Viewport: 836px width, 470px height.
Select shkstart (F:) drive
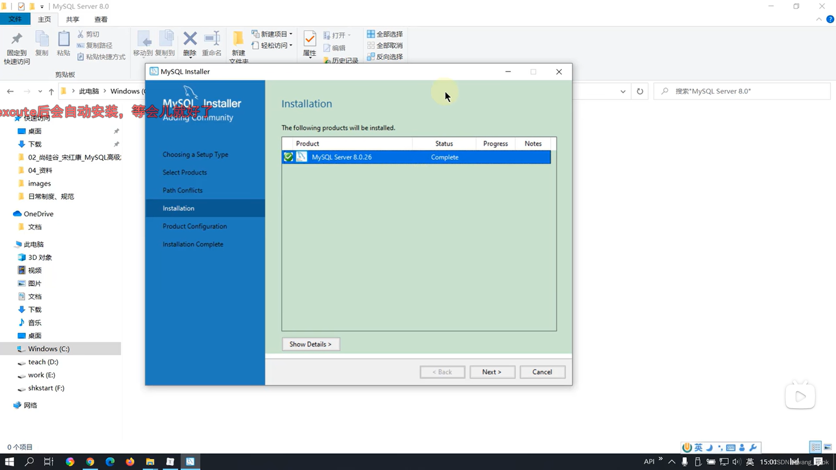click(x=46, y=388)
